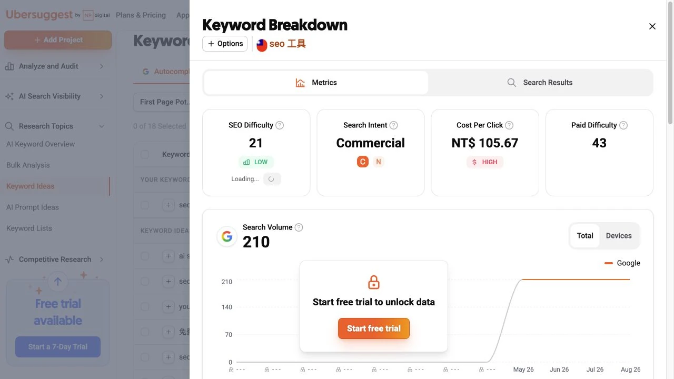Click the HIGH cost badge
This screenshot has width=674, height=379.
(x=485, y=162)
